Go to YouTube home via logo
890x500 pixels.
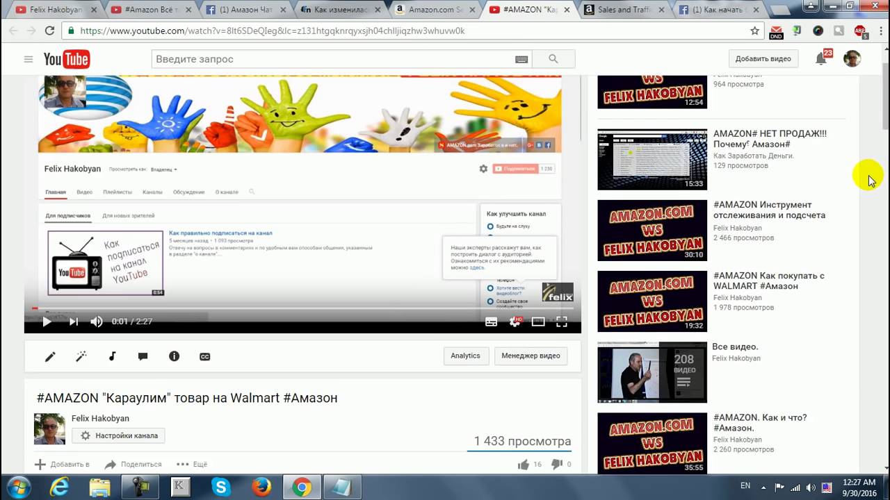(67, 59)
